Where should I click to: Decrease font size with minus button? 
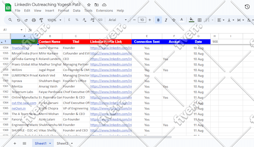[x=134, y=20]
